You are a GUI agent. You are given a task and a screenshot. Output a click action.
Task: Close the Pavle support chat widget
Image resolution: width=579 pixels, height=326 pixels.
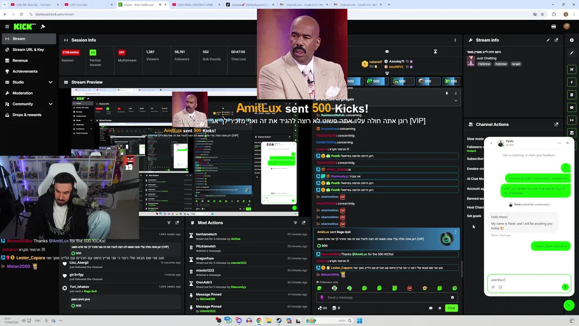click(x=567, y=143)
